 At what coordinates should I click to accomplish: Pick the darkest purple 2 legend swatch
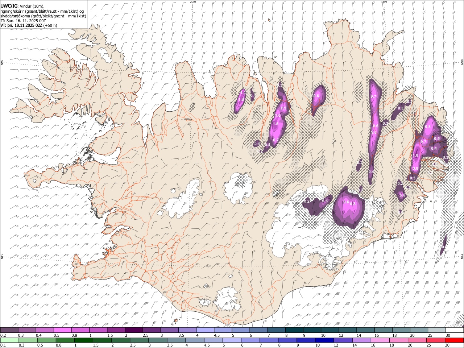(134, 330)
